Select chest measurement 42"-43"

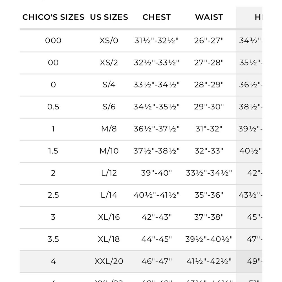pos(157,217)
